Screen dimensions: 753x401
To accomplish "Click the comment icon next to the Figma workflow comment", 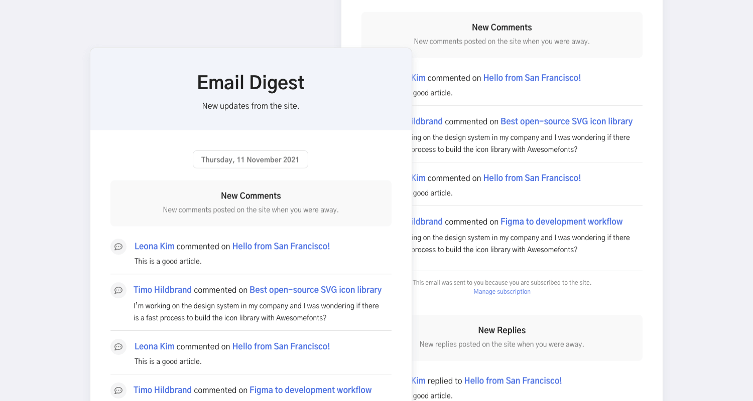I will pyautogui.click(x=118, y=390).
